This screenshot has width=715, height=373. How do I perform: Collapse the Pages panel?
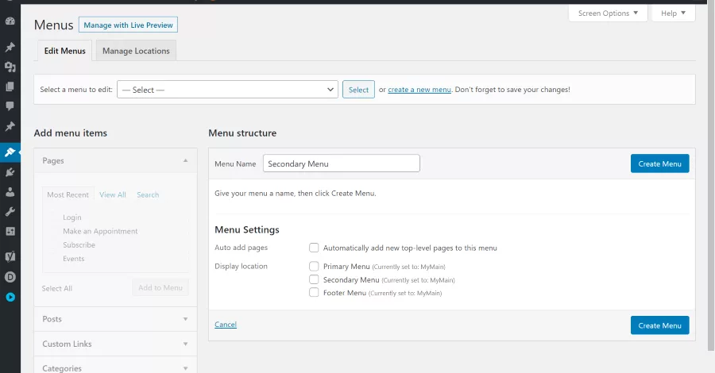[x=185, y=160]
